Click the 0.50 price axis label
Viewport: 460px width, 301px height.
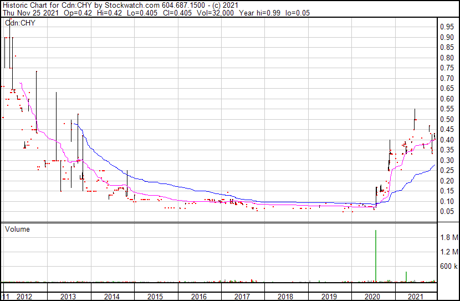(x=446, y=119)
